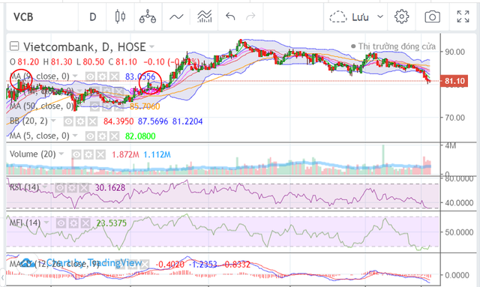
Task: Open the Chart by TradingView link
Action: click(94, 262)
